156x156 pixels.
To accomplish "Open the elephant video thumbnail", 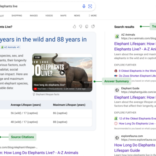I will click(62, 73).
